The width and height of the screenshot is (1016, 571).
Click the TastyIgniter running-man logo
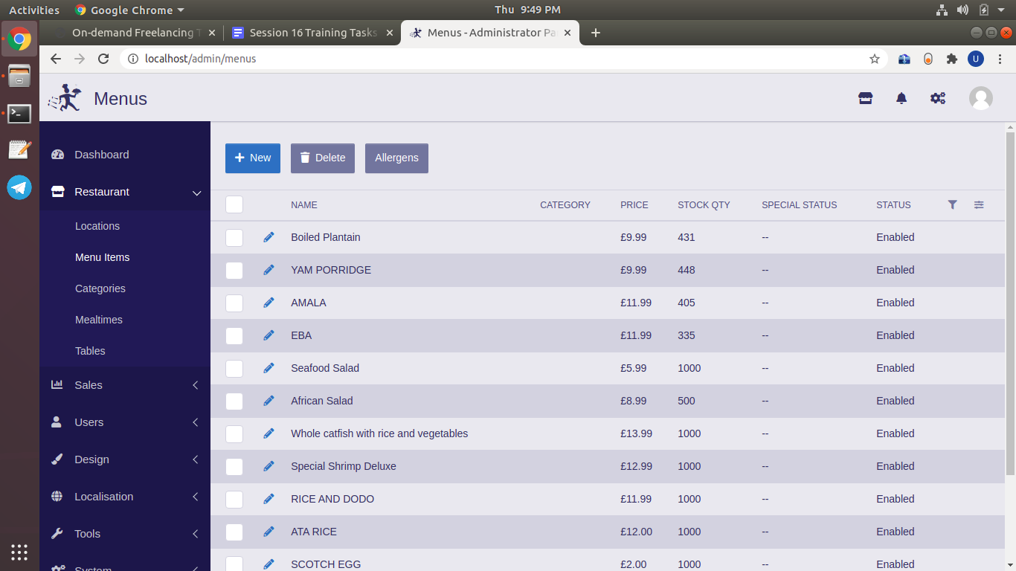coord(64,97)
